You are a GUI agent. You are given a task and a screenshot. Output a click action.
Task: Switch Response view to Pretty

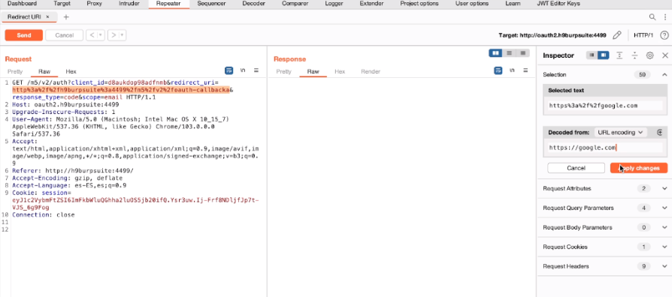[x=283, y=71]
